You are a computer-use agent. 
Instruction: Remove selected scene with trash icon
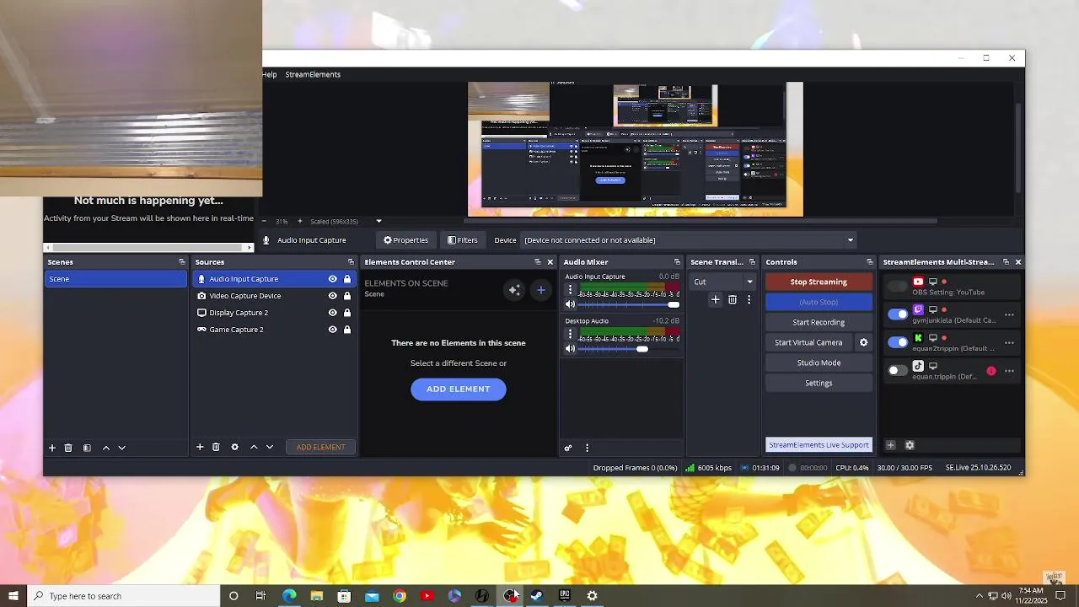[x=68, y=448]
